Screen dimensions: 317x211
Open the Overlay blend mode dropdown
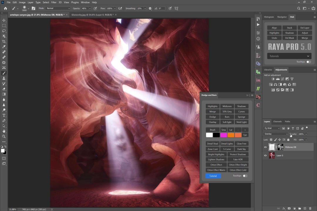point(276,134)
